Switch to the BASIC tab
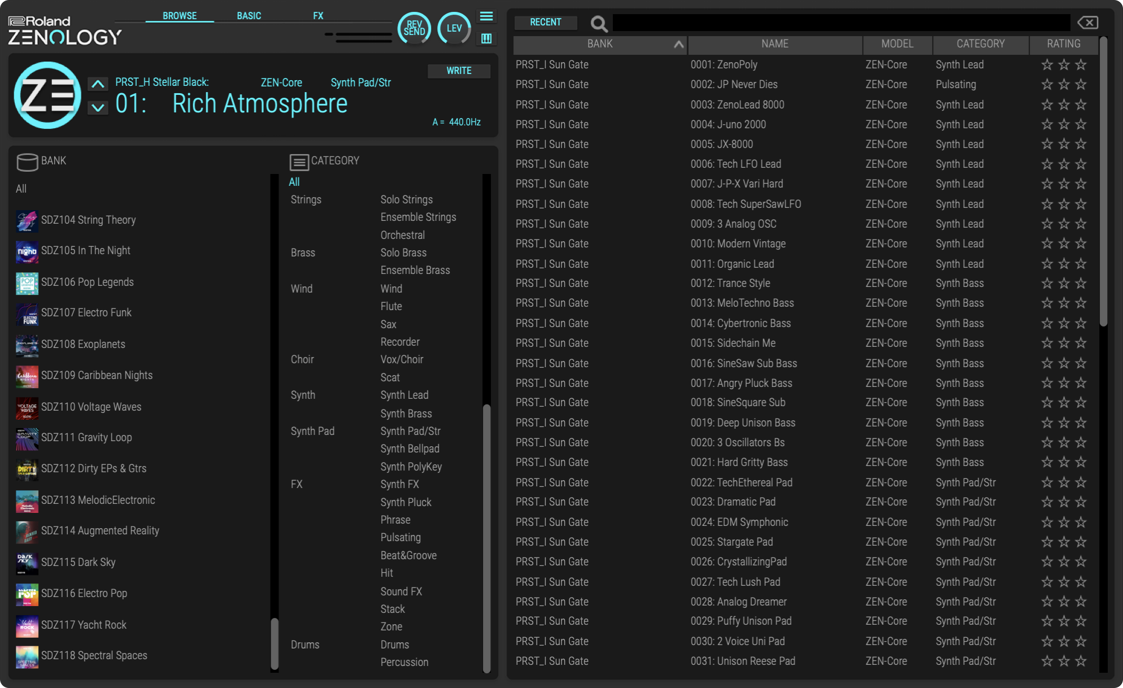This screenshot has height=688, width=1123. (x=249, y=16)
